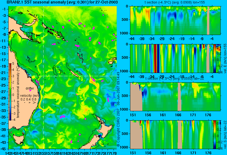Click the New Caledonia island on the map
Viewport: 227px width, 155px height.
(74, 73)
